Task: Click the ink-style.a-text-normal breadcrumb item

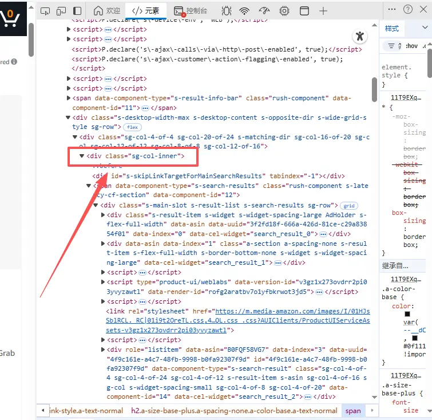Action: pyautogui.click(x=86, y=411)
